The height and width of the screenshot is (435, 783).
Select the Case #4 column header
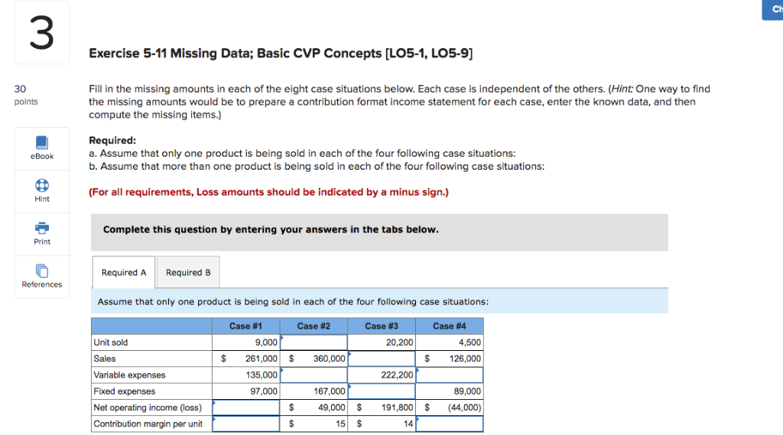pos(450,326)
